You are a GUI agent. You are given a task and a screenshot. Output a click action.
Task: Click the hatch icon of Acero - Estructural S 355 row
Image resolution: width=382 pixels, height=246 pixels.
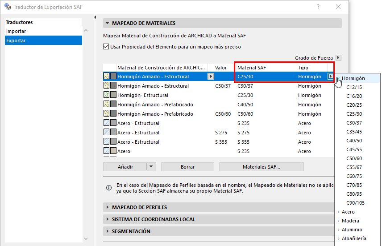[107, 141]
